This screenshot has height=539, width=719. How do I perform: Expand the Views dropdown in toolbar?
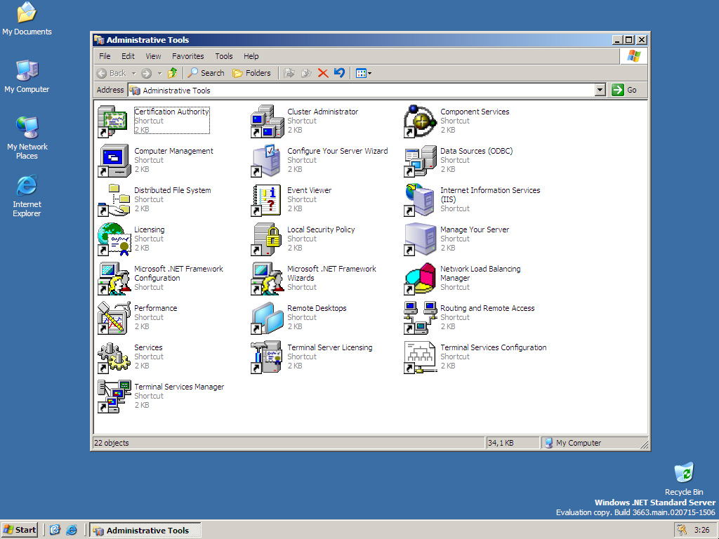[370, 73]
